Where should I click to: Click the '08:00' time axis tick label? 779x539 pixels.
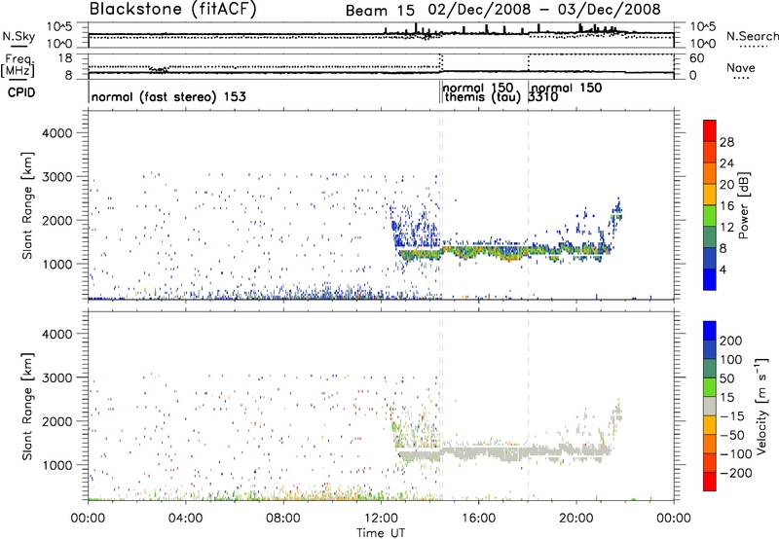tap(283, 519)
